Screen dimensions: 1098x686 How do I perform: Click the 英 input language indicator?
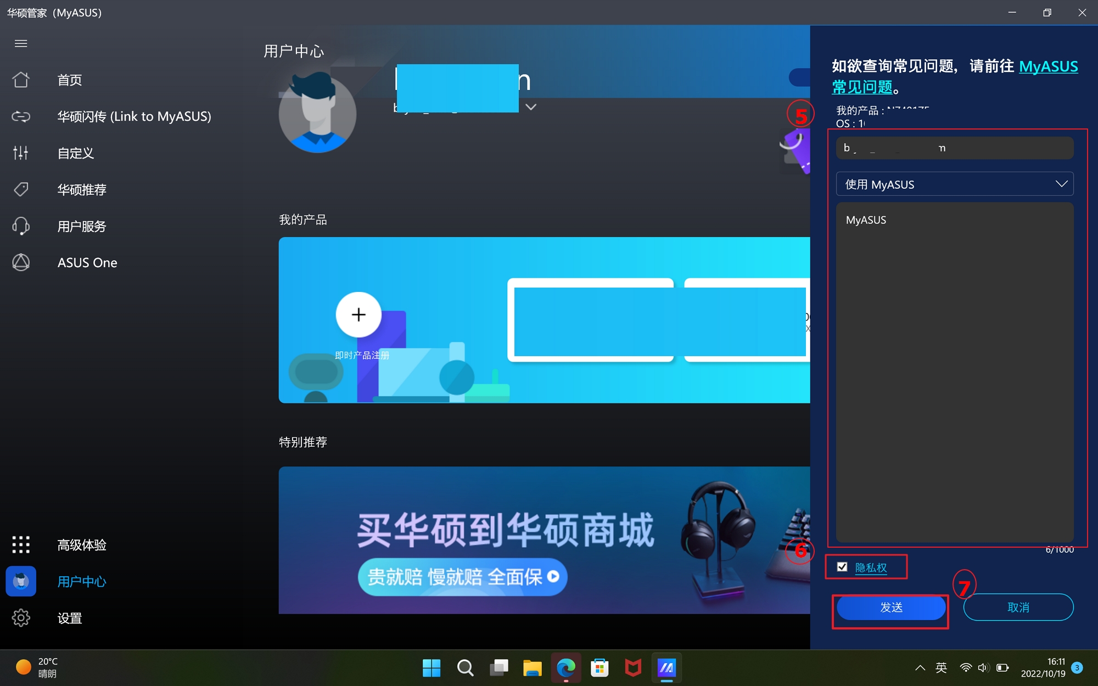[x=942, y=668]
